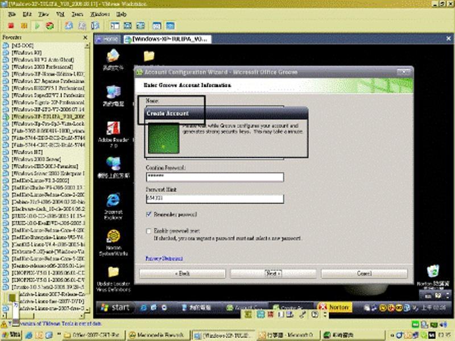Open the Edit menu
455x341 pixels.
tap(27, 14)
